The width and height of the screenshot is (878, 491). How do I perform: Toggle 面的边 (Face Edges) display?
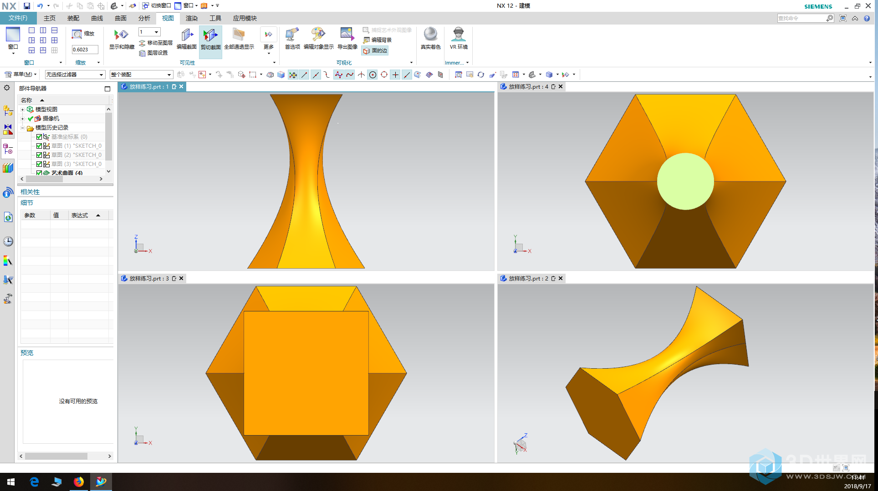[375, 50]
